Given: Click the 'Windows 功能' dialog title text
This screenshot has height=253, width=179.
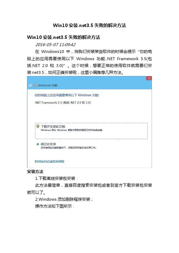Looking at the screenshot, I should coord(48,85).
